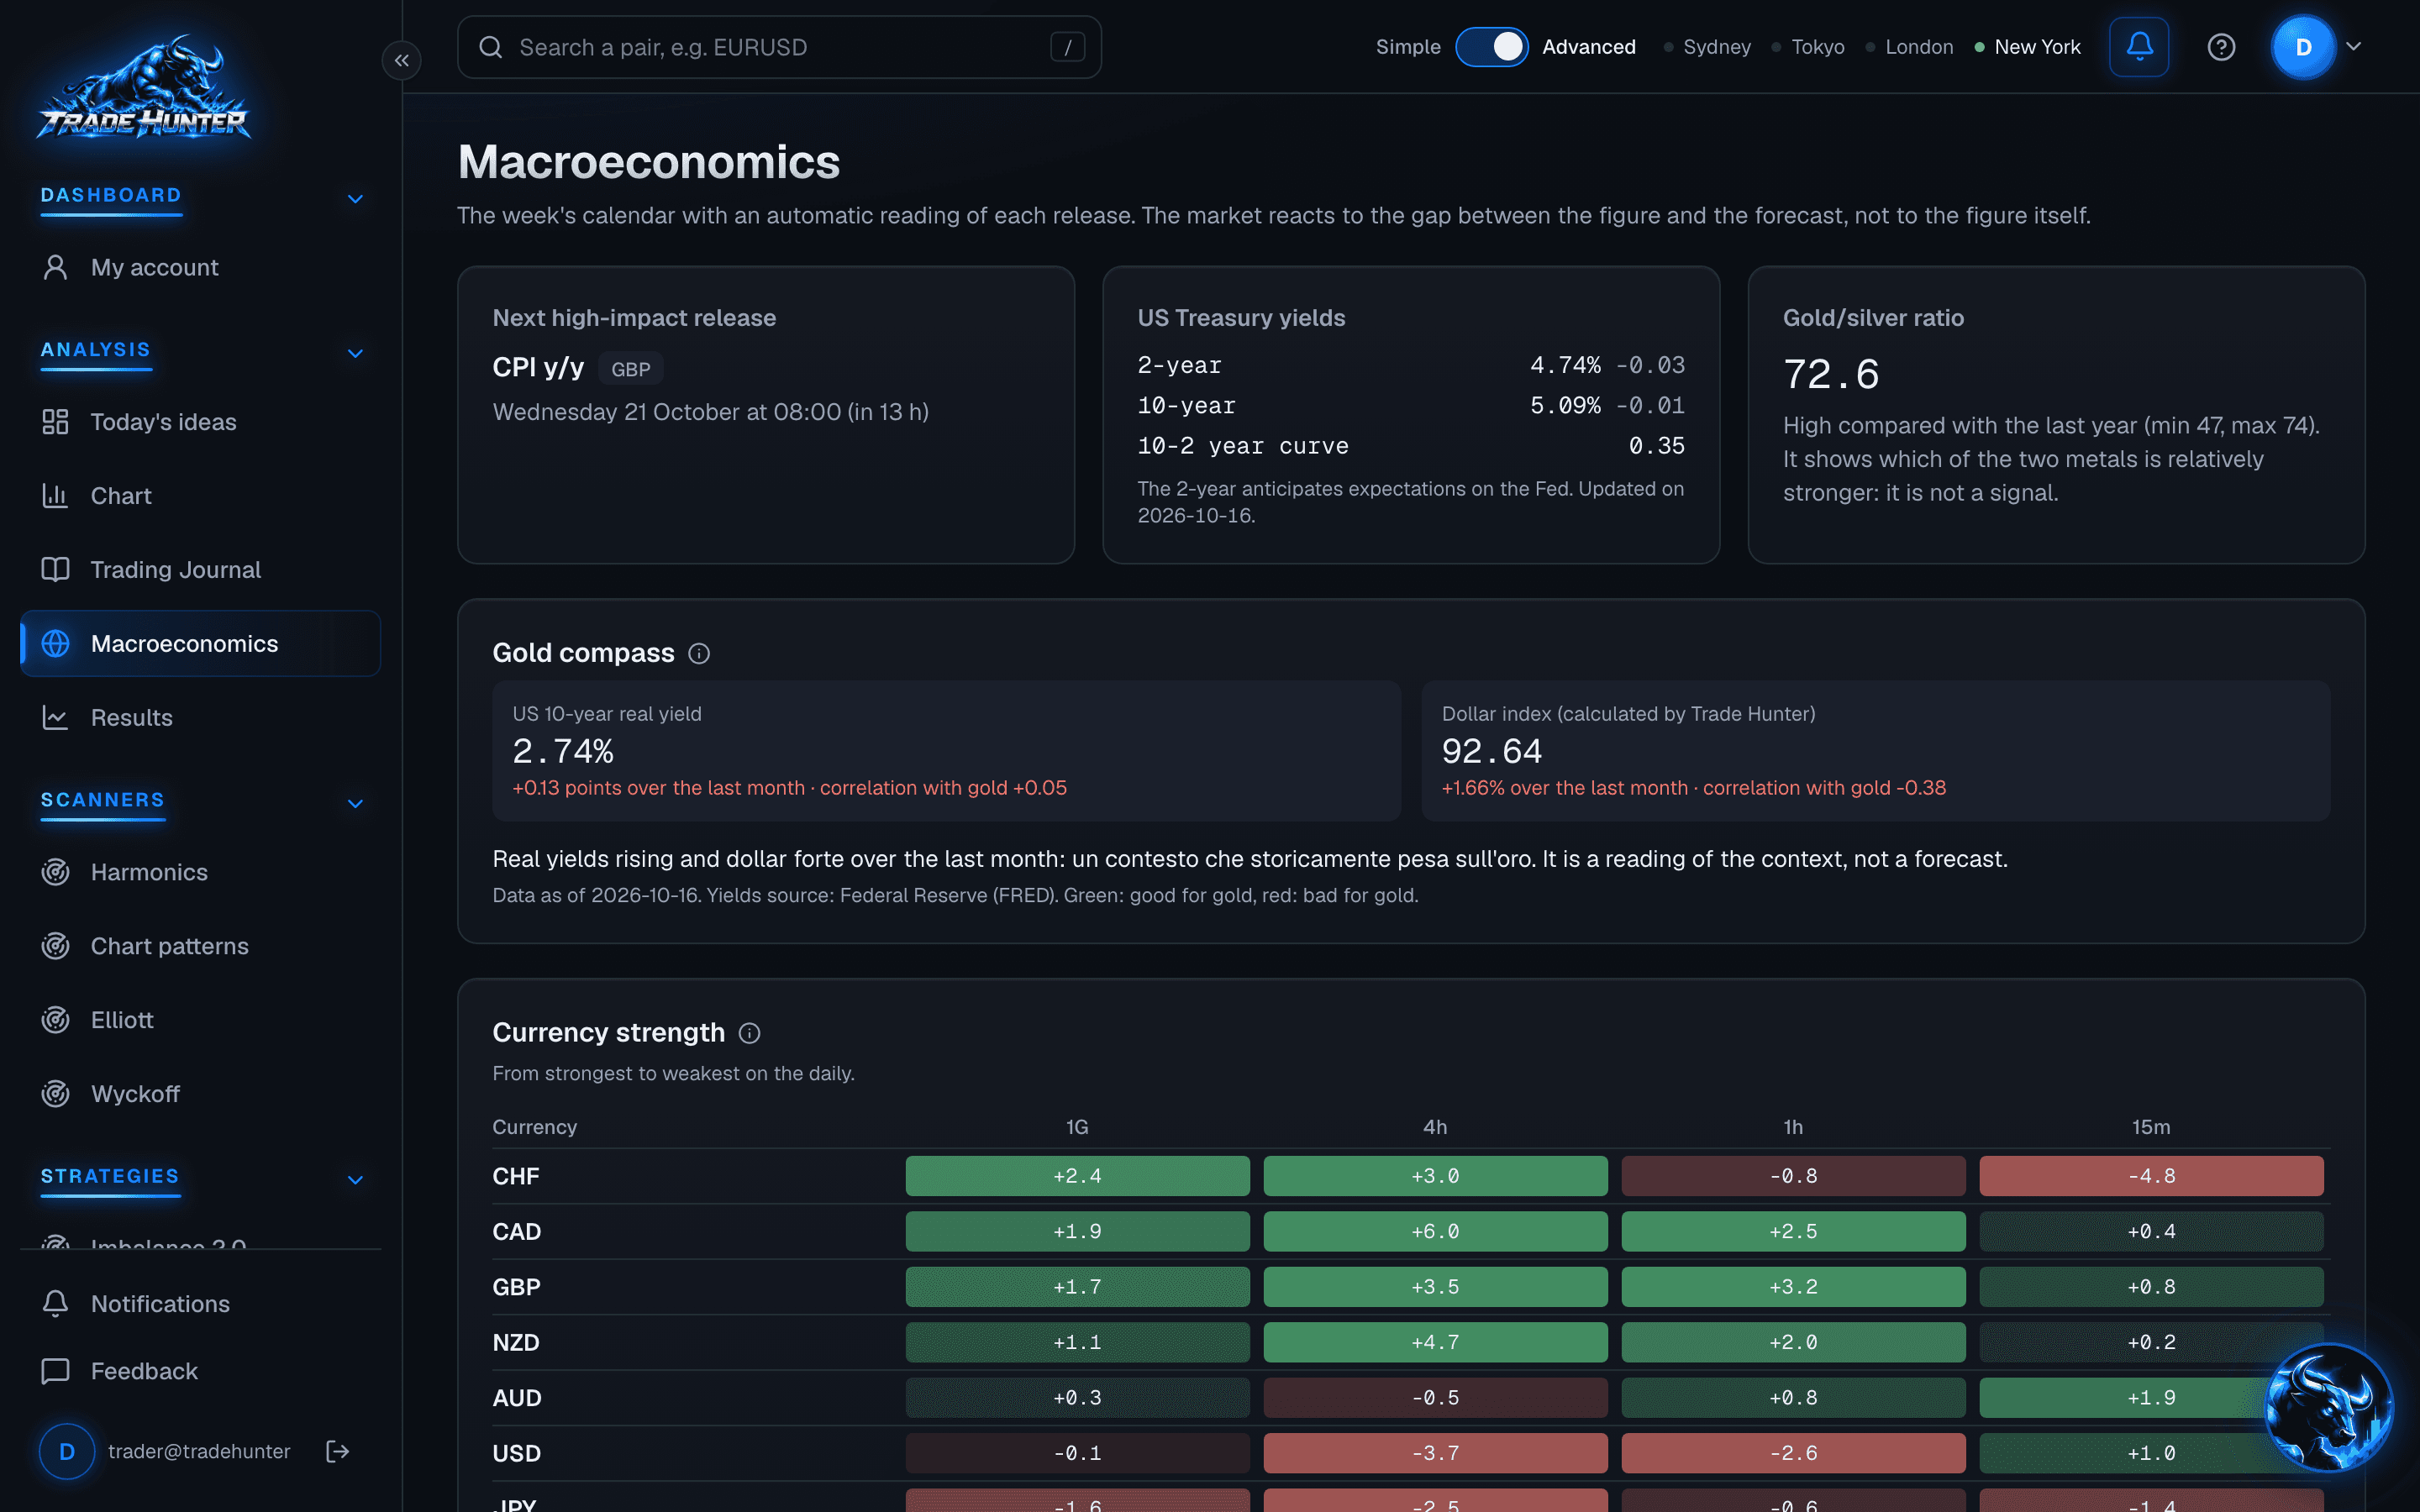Click the Simple mode label
This screenshot has height=1512, width=2420.
pyautogui.click(x=1407, y=47)
